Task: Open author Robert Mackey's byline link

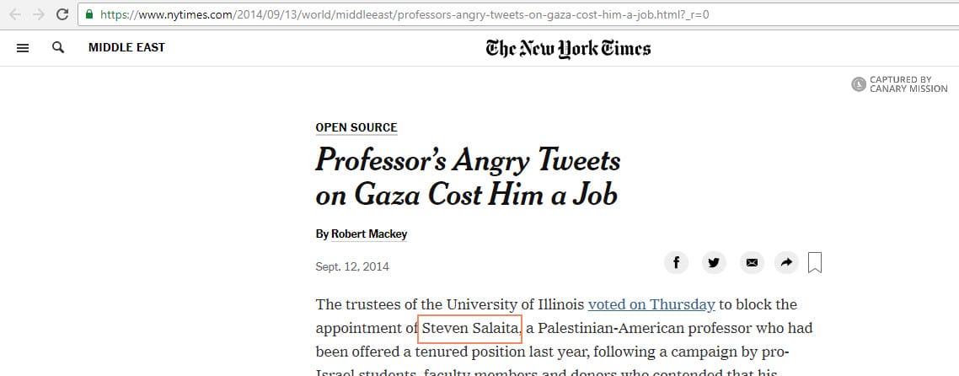Action: (369, 234)
